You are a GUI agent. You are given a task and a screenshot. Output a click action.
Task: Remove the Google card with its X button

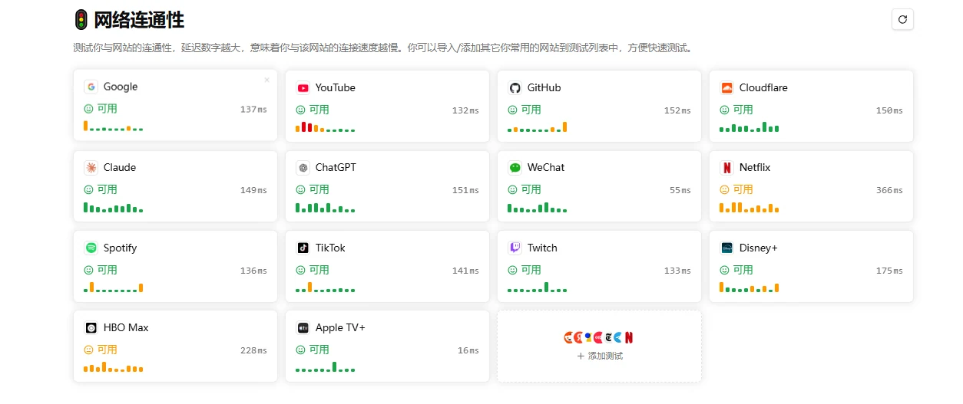(x=267, y=80)
